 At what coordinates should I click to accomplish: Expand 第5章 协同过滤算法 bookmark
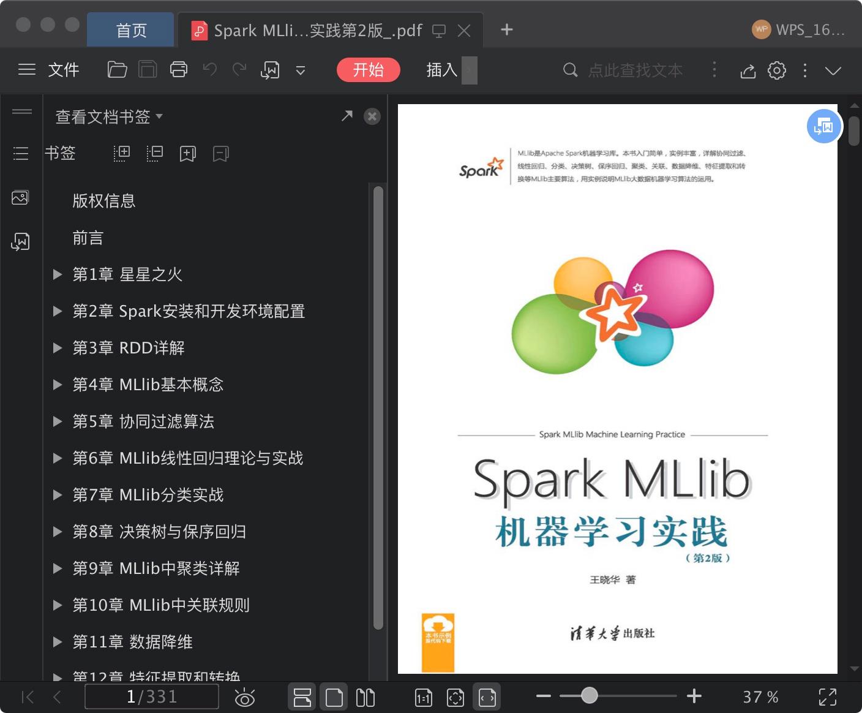click(58, 421)
